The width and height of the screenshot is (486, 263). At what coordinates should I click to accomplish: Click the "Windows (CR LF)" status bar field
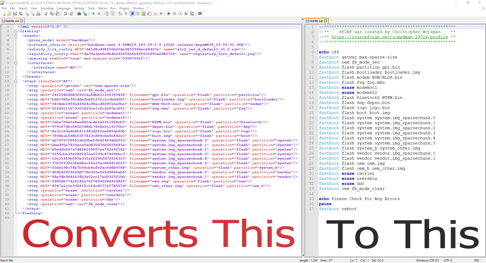point(428,260)
